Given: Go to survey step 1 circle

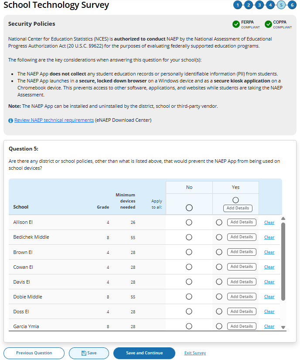Looking at the screenshot, I should click(238, 5).
